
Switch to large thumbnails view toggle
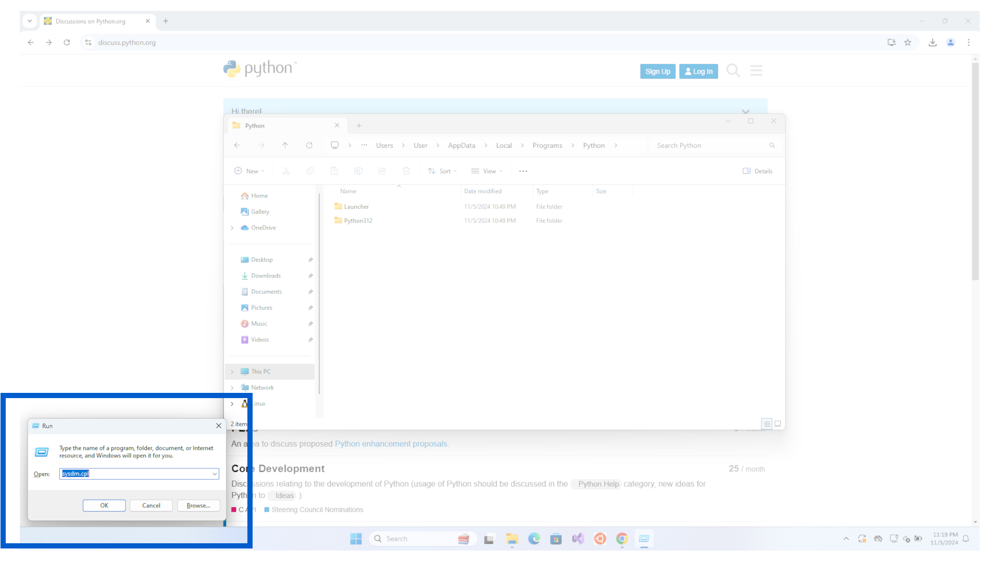778,424
